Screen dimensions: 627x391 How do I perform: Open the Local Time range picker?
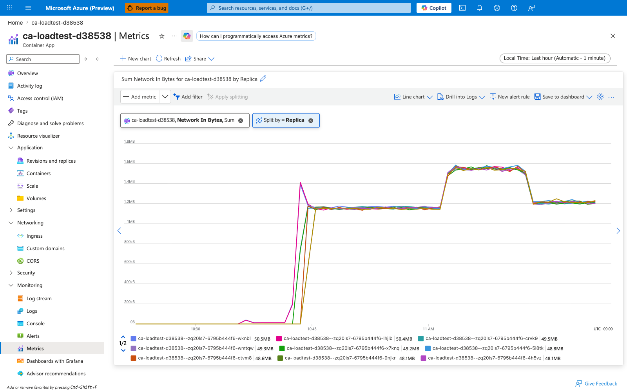click(x=555, y=58)
